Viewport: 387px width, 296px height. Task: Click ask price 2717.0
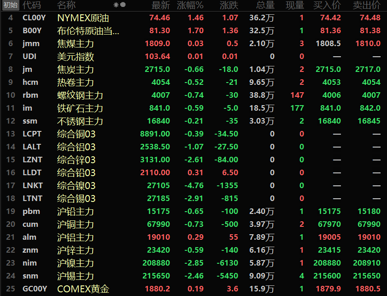[368, 70]
